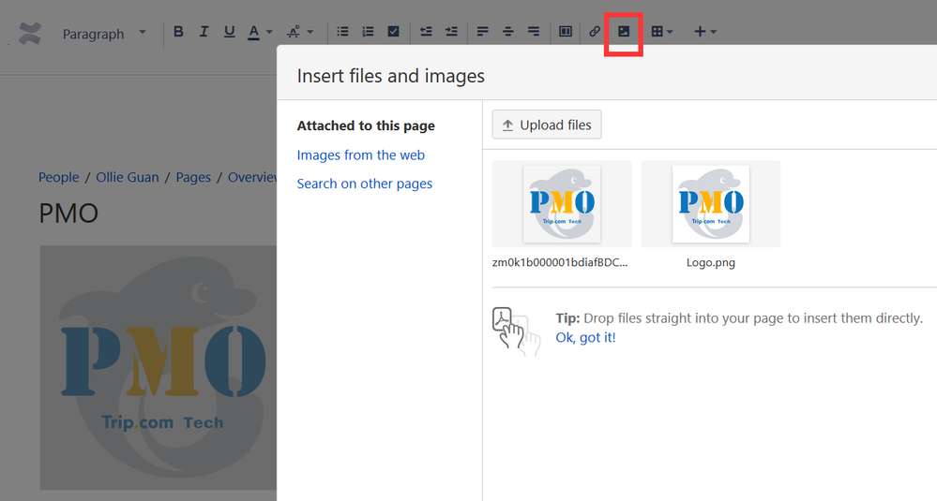This screenshot has height=501, width=937.
Task: Insert a numbered list
Action: point(368,32)
